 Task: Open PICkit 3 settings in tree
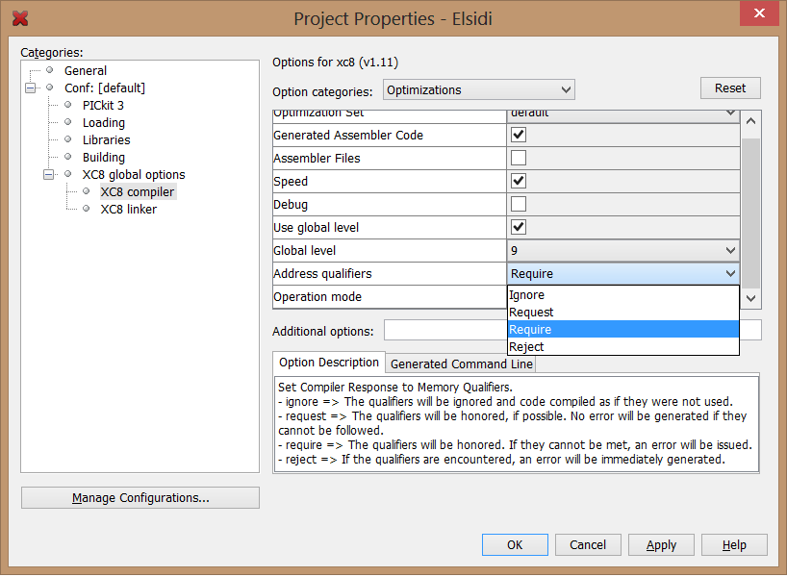tap(103, 105)
